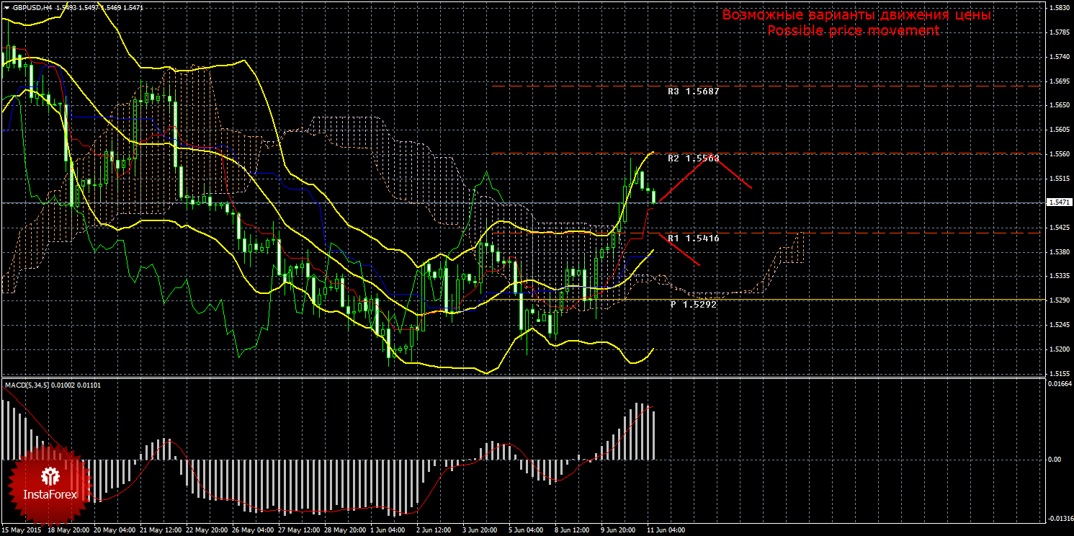Select the red 'Possible price movement' text
The width and height of the screenshot is (1074, 536).
pos(853,30)
